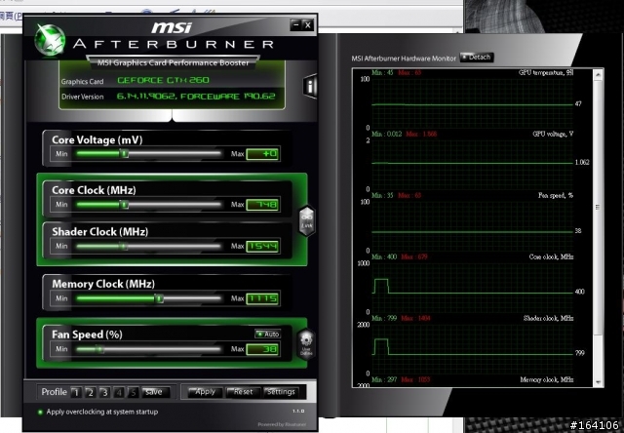Click the Core Clock slider handle
Image resolution: width=624 pixels, height=433 pixels.
tap(125, 205)
